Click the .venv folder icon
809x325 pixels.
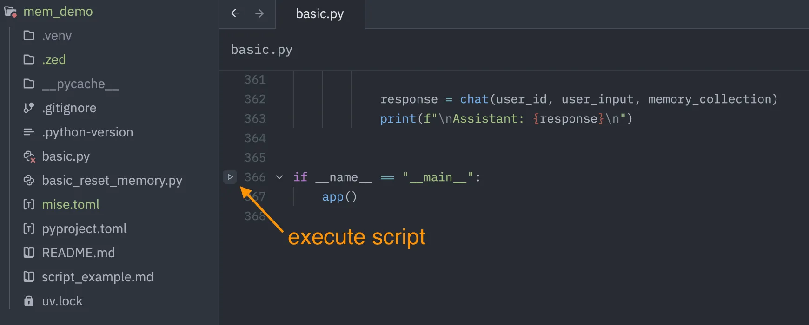point(29,35)
